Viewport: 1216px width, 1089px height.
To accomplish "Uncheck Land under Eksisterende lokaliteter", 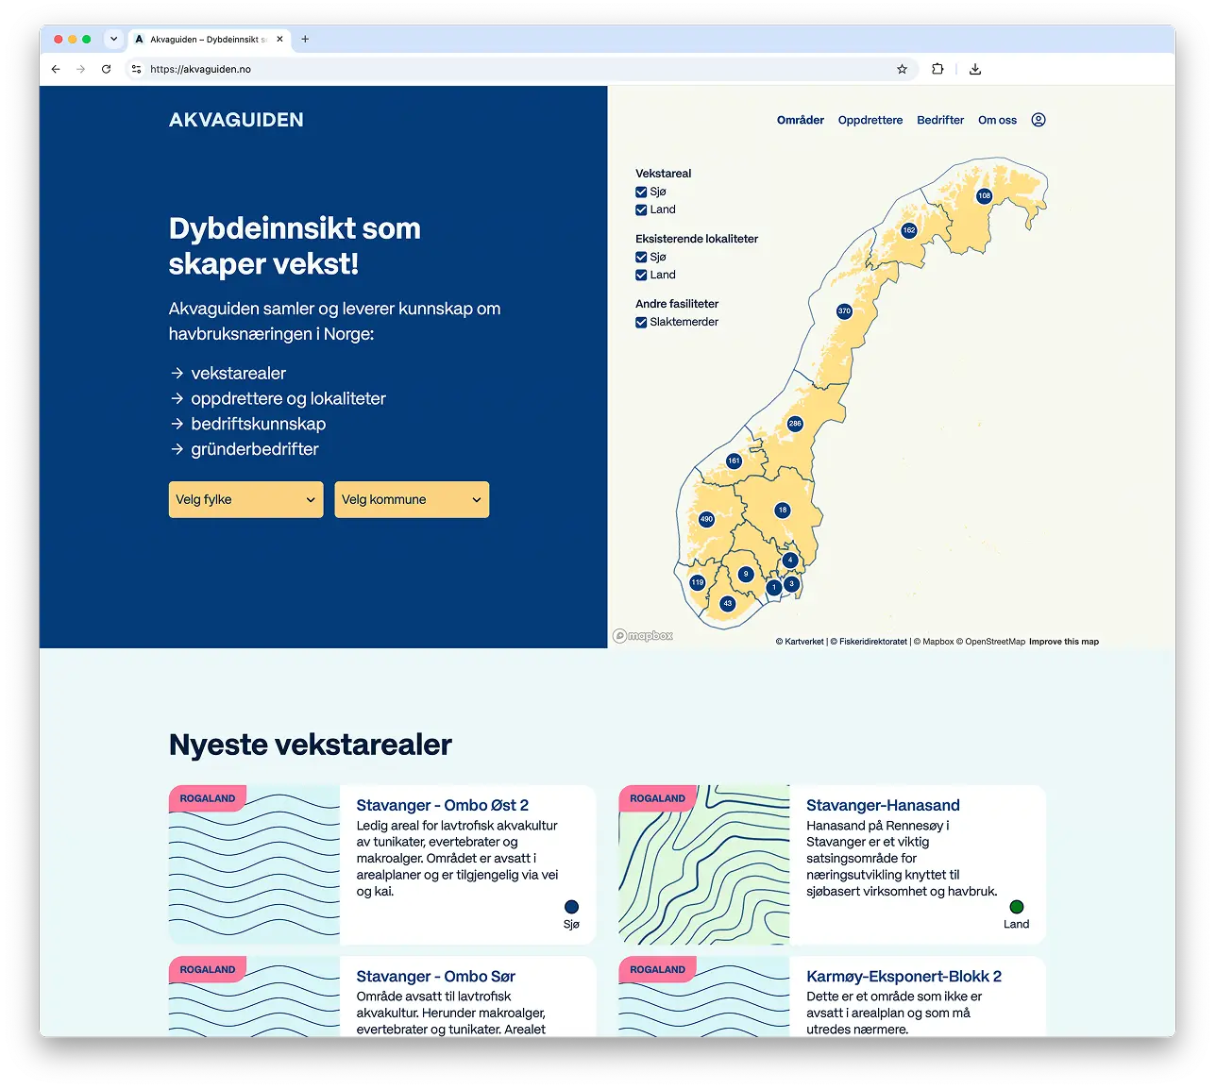I will click(x=641, y=276).
